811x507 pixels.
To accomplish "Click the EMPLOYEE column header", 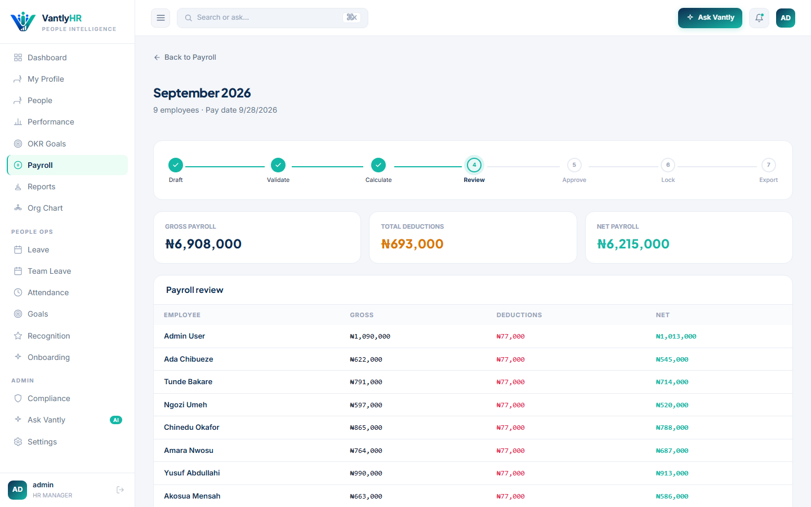I will 182,315.
